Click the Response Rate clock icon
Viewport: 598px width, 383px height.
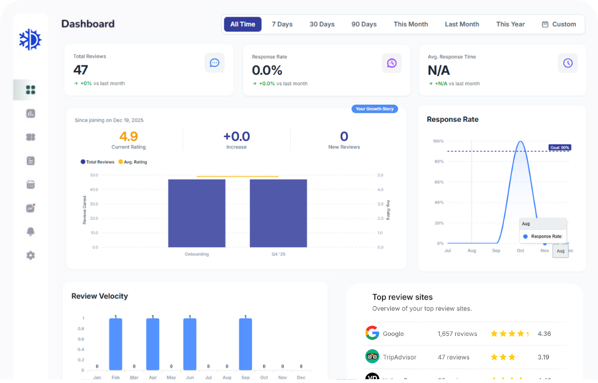coord(391,63)
